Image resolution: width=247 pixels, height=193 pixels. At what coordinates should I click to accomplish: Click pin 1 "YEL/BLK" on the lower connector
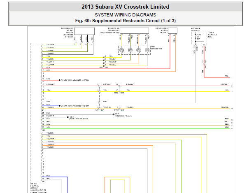50,133
